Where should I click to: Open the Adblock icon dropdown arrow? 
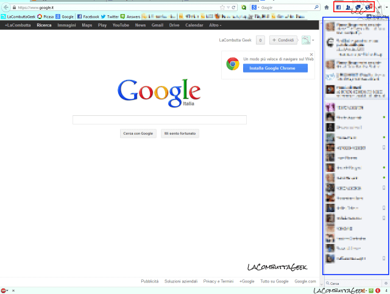click(7, 290)
